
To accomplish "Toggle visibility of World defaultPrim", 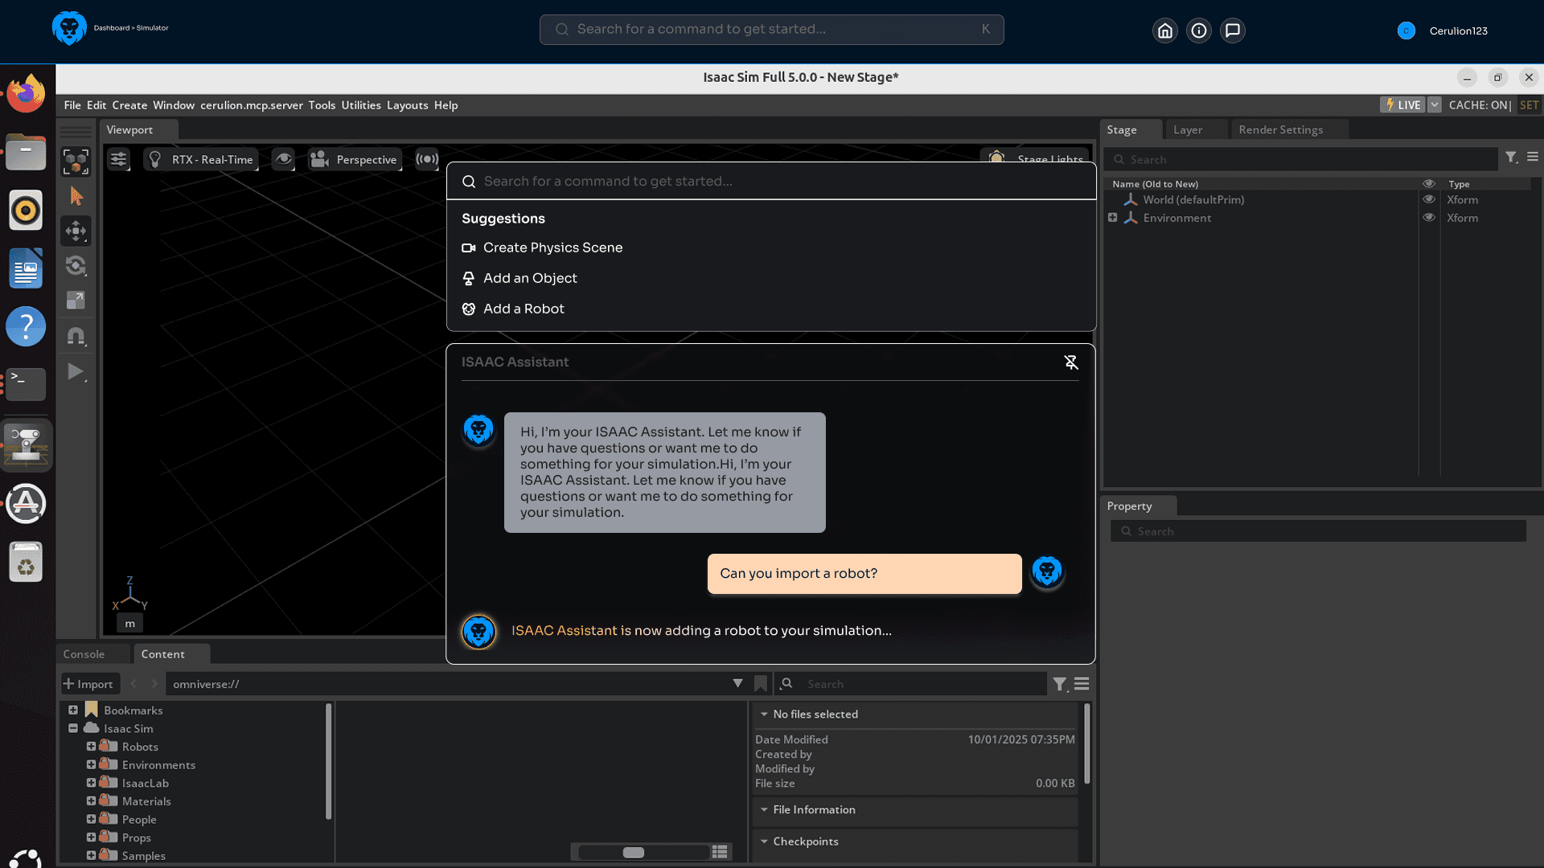I will pyautogui.click(x=1429, y=199).
